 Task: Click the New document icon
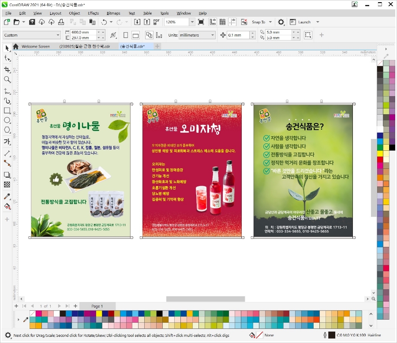click(7, 22)
